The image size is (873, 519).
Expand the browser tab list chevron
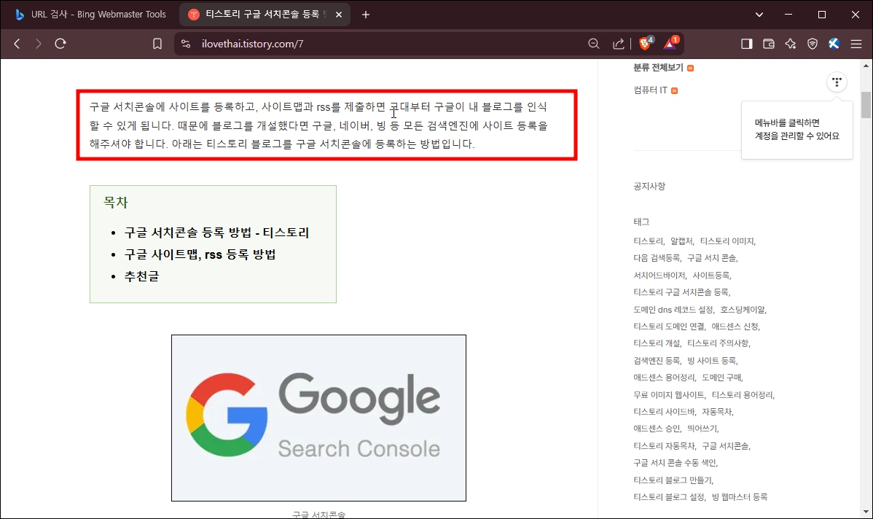759,14
